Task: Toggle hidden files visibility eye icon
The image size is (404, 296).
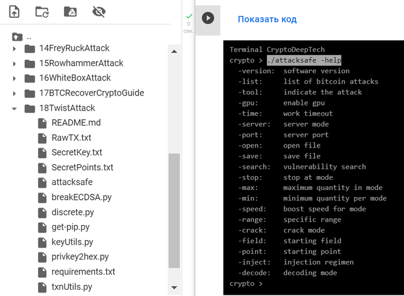Action: coord(99,12)
